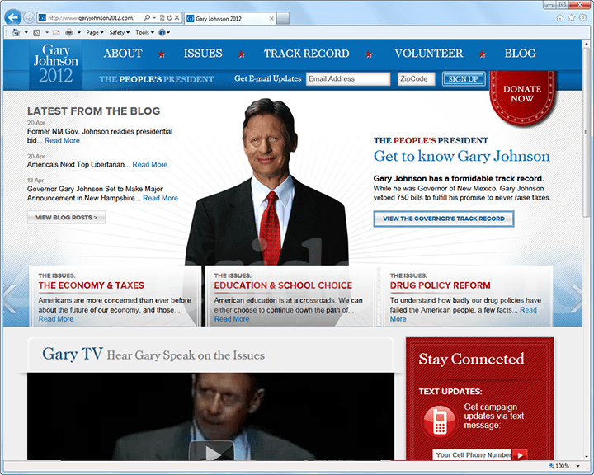Image resolution: width=594 pixels, height=475 pixels.
Task: Click the browser Home icon at top right
Action: coord(560,18)
